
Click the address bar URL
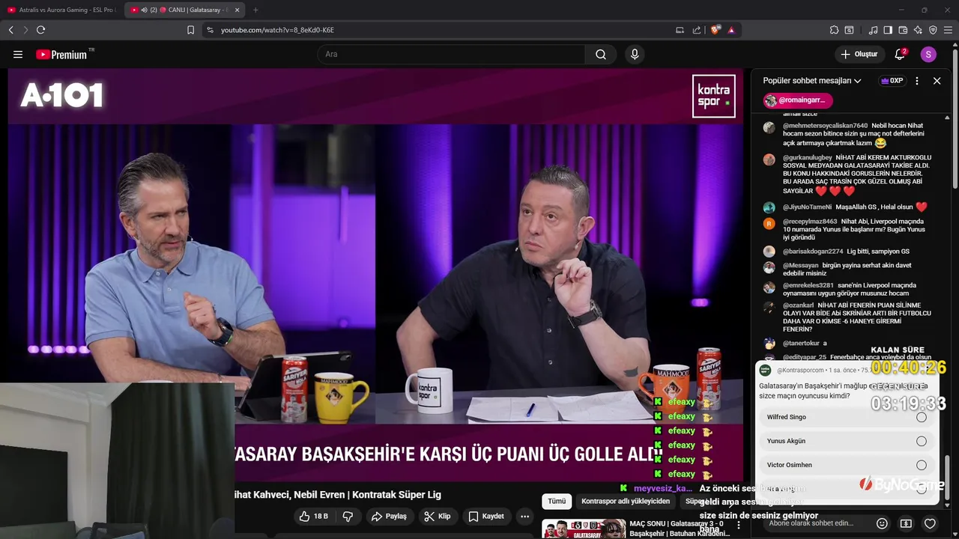point(277,30)
